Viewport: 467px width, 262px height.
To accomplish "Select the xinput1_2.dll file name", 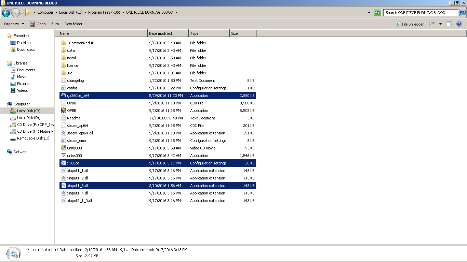I will pos(78,178).
